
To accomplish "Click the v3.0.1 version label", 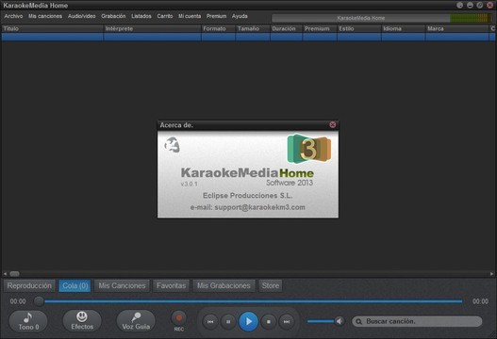I will (190, 184).
